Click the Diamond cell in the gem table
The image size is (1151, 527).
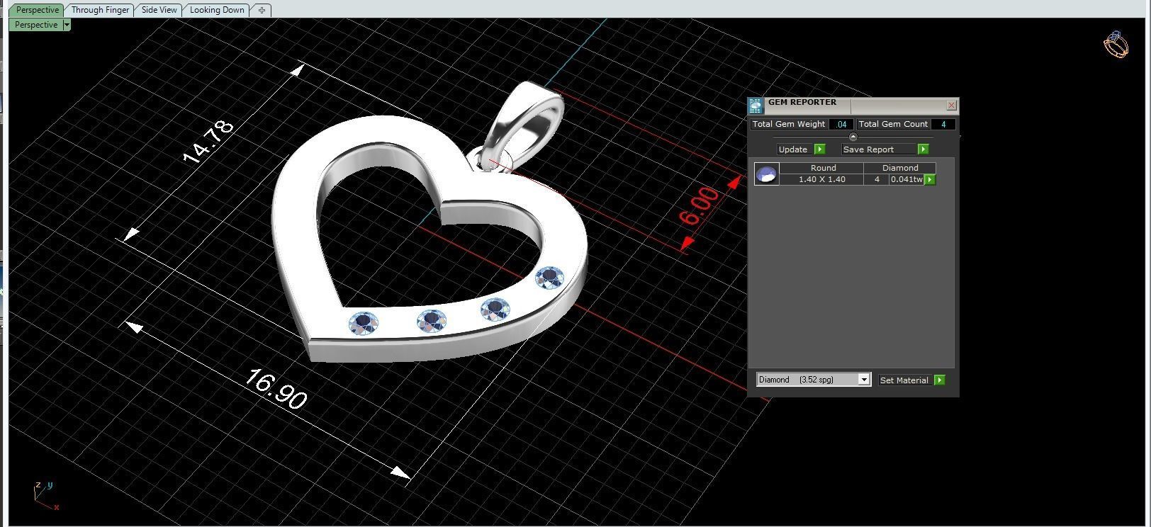click(x=900, y=168)
